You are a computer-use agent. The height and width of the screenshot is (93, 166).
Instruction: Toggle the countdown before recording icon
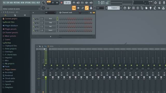(82, 3)
